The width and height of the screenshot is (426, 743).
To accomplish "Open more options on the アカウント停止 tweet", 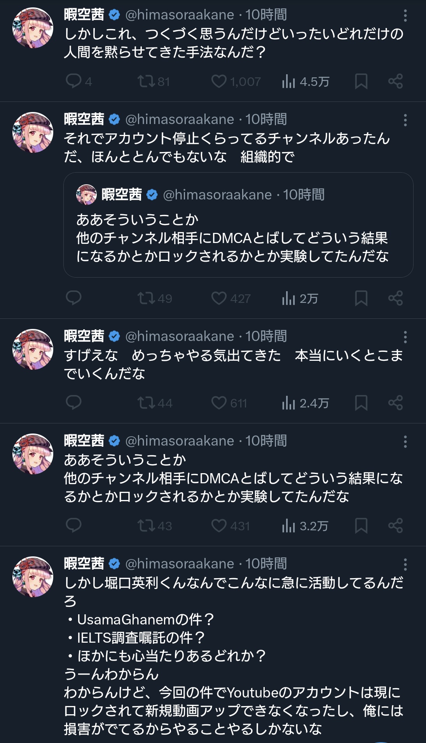I will (405, 120).
